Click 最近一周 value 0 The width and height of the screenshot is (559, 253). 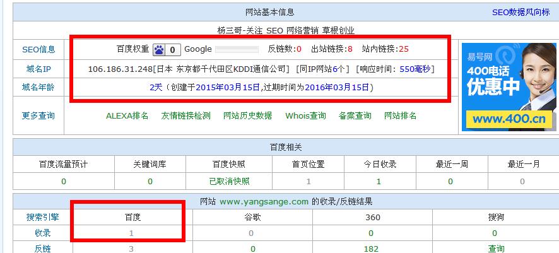(450, 181)
